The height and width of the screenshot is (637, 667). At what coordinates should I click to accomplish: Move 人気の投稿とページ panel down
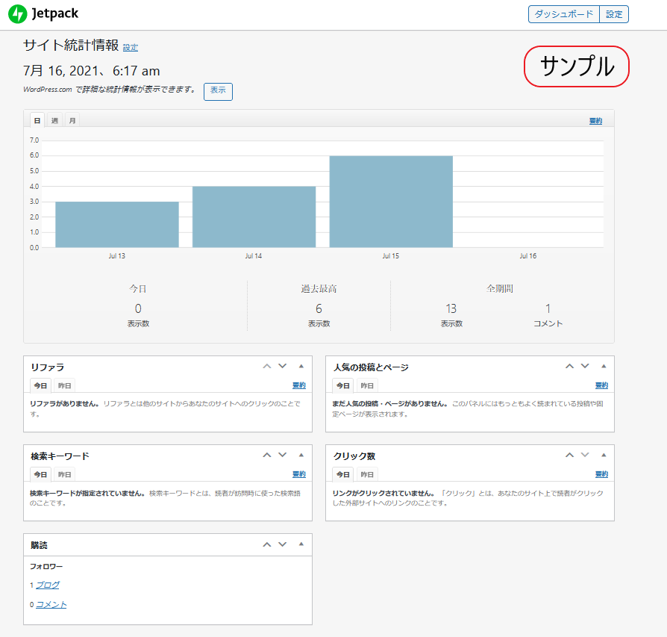click(x=585, y=366)
